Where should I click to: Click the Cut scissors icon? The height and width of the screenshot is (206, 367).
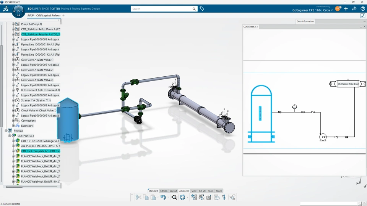[x=138, y=197]
